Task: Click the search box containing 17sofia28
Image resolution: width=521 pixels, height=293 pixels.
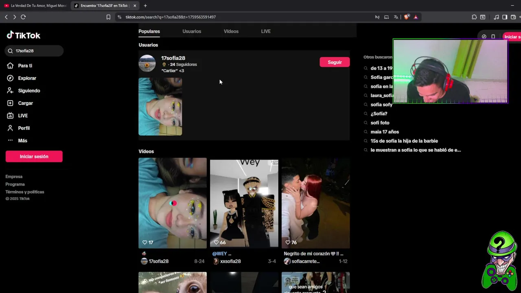Action: (x=35, y=51)
